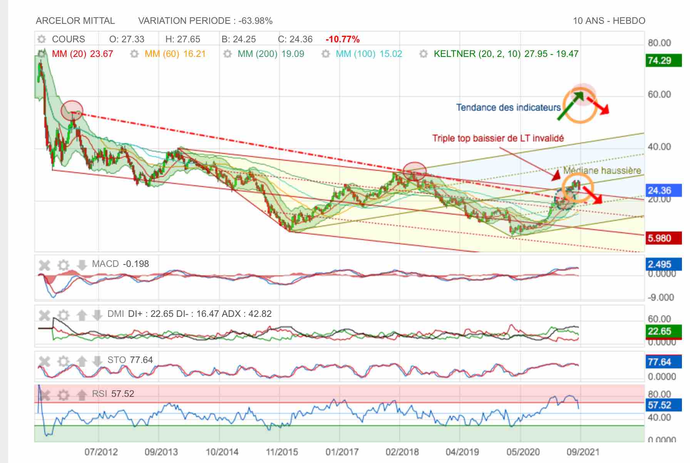The image size is (690, 463).
Task: Click the 40.00 price axis label
Action: [x=659, y=147]
